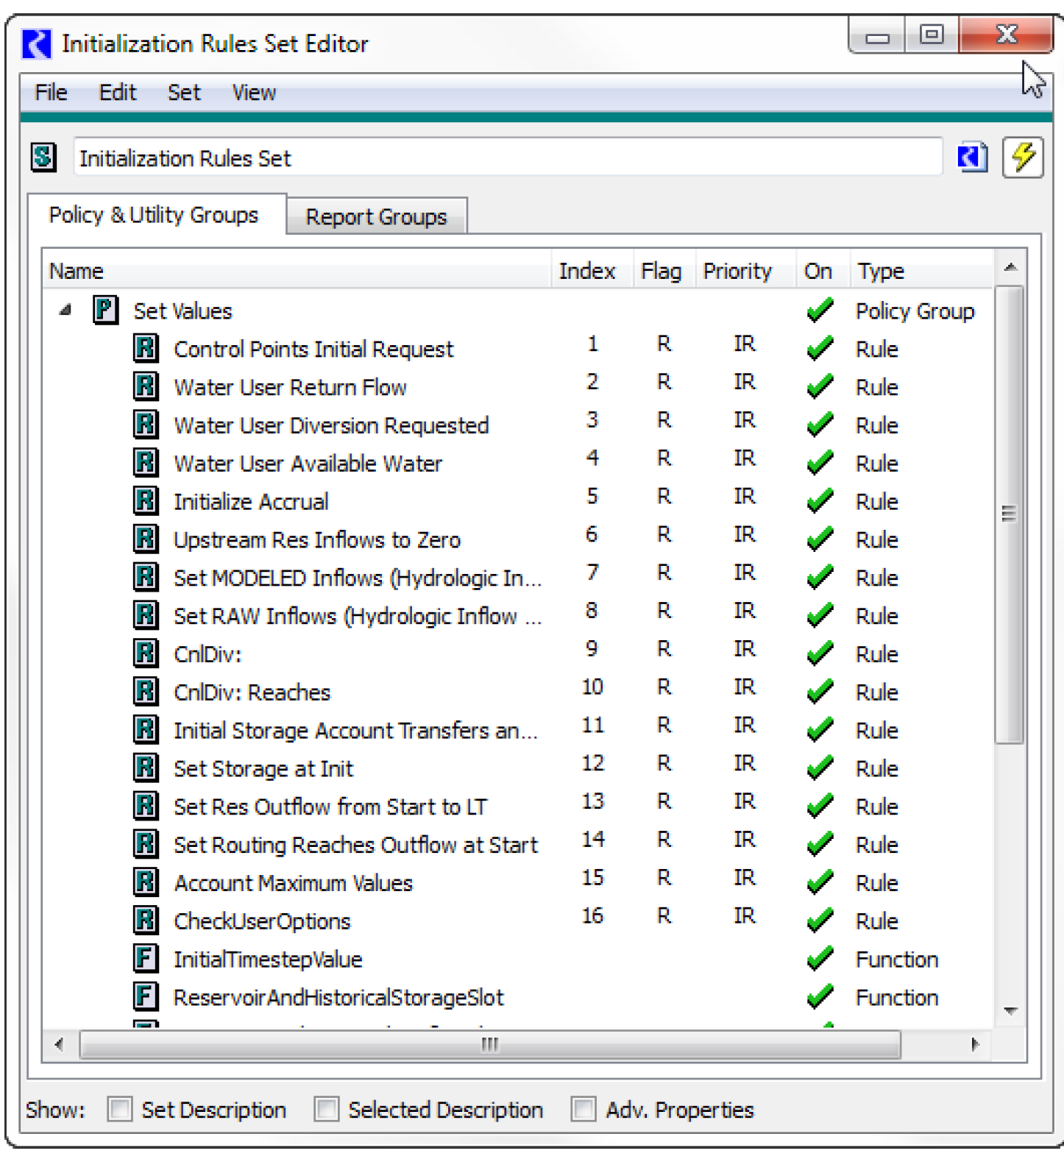
Task: Click the F icon for ReservoirAndHistoricalStorageSlot
Action: pos(146,997)
